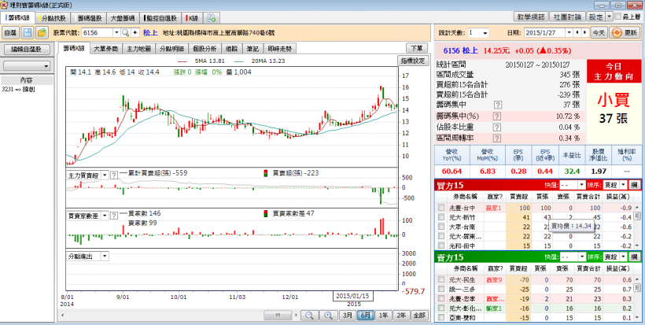
Task: Open the 買賣家數差 indicator dropdown
Action: click(105, 216)
